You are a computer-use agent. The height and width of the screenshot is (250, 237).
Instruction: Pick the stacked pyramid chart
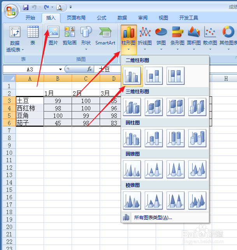pos(154,201)
